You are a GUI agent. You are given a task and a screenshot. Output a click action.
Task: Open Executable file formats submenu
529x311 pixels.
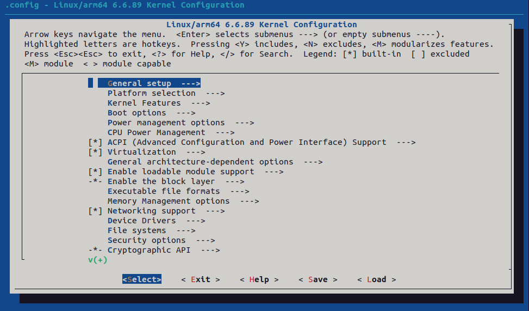pyautogui.click(x=164, y=191)
